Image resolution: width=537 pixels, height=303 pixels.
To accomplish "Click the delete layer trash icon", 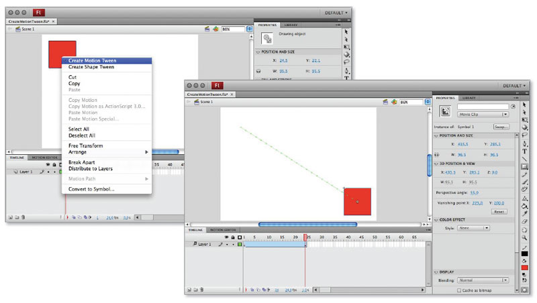I will 202,290.
